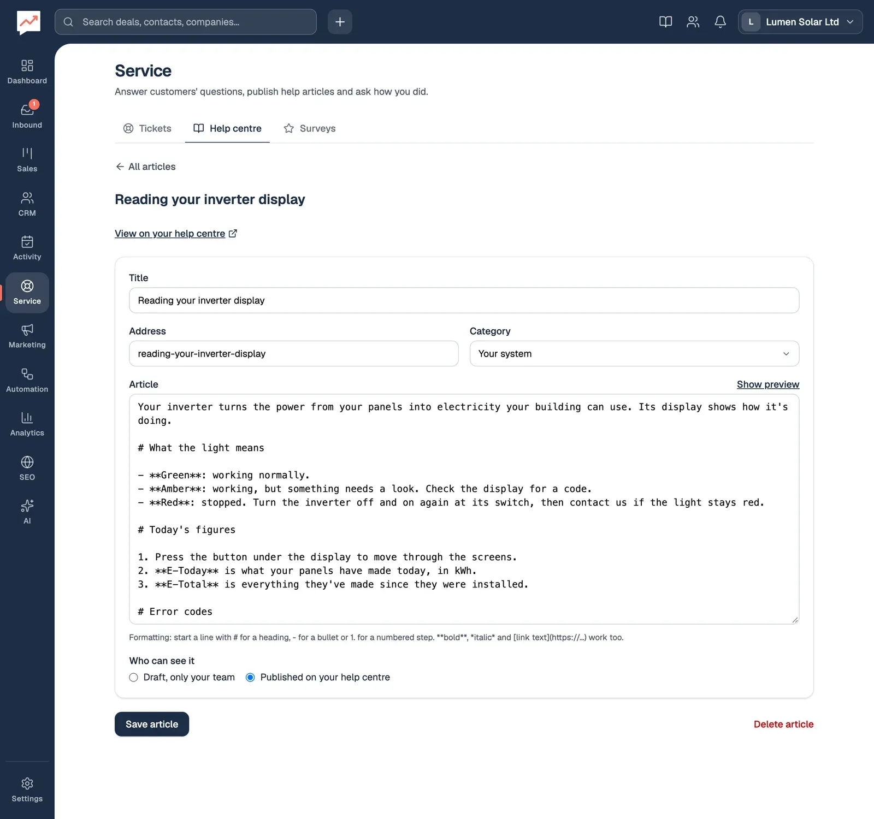Image resolution: width=874 pixels, height=819 pixels.
Task: Open the team members icon
Action: 693,22
